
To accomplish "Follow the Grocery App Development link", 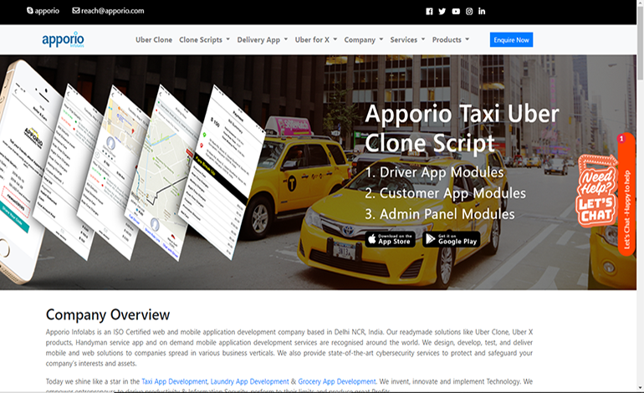I will pyautogui.click(x=337, y=381).
